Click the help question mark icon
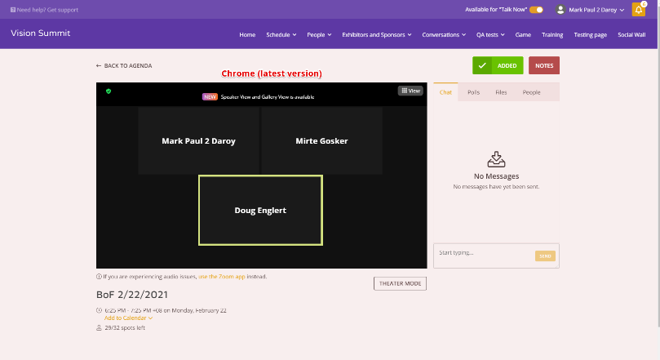 click(13, 10)
